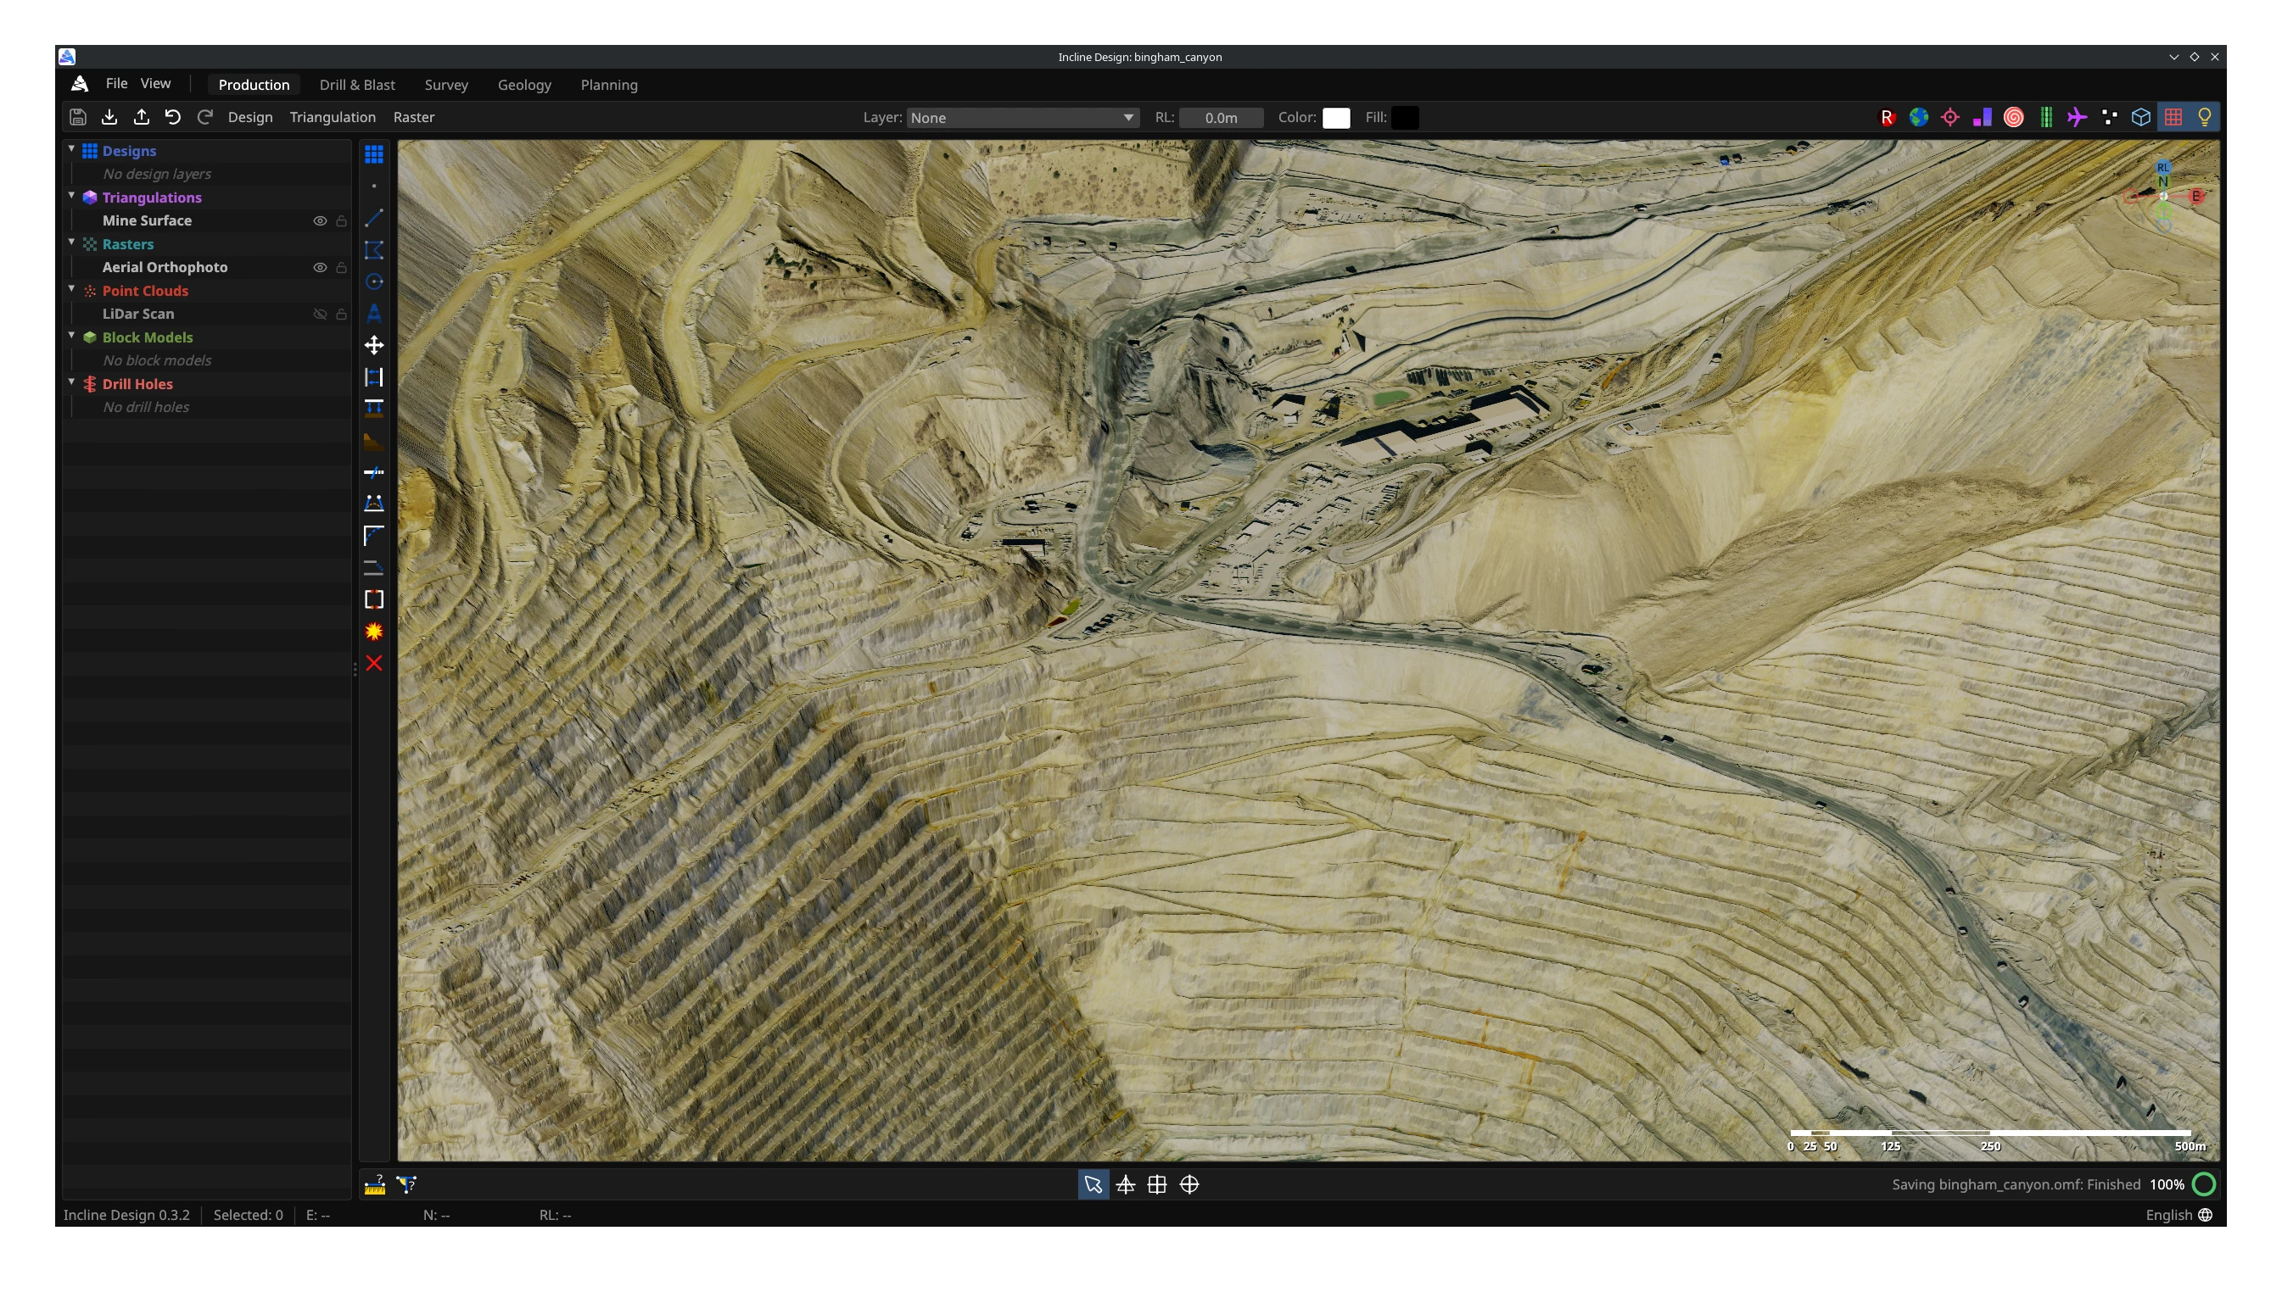Hide the Aerial Orthophoto raster layer
The width and height of the screenshot is (2282, 1292).
[320, 267]
